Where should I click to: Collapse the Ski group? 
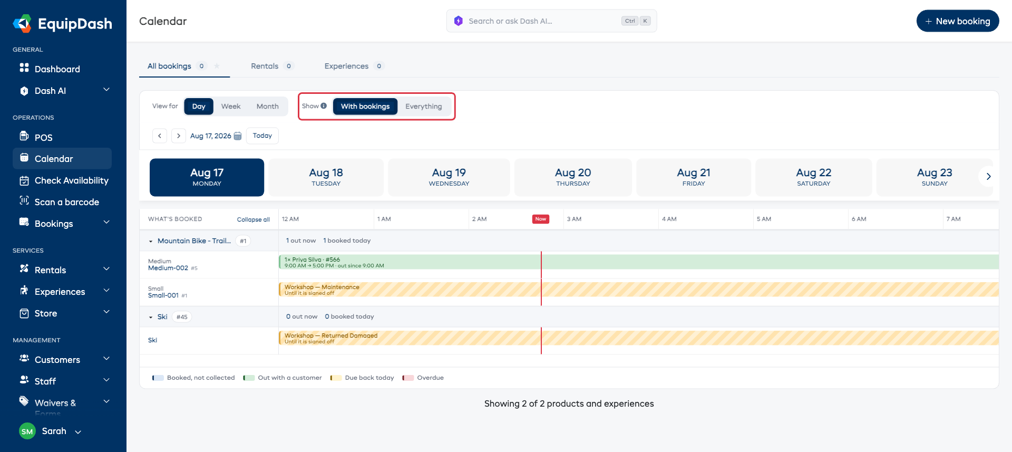pos(151,317)
